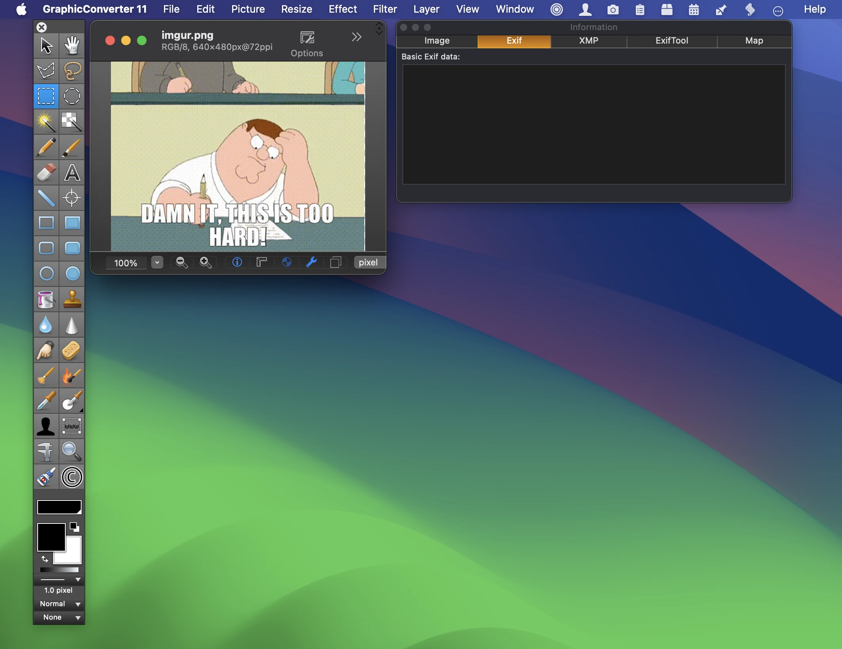842x649 pixels.
Task: Select the Magnifier zoom tool
Action: [x=72, y=451]
